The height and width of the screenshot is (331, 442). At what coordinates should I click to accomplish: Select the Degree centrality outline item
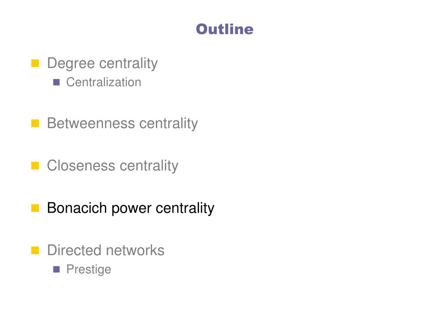tap(102, 63)
